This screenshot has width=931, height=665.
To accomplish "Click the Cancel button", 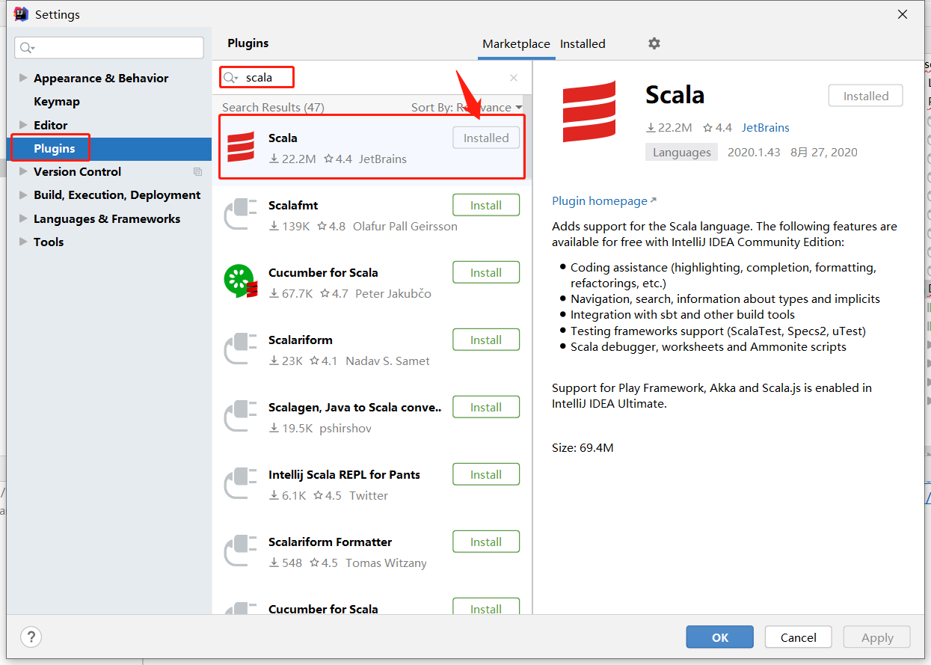I will [x=799, y=637].
